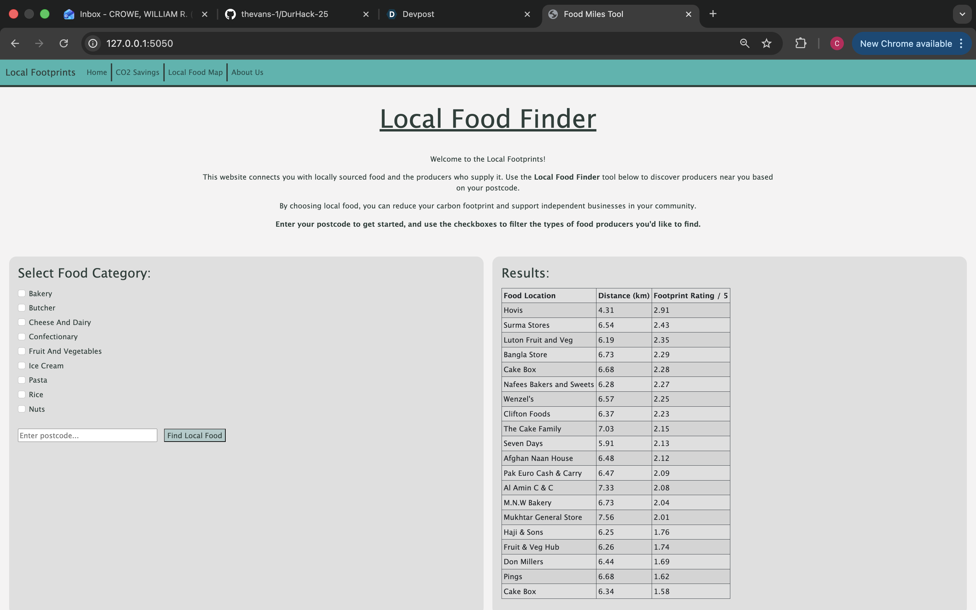The height and width of the screenshot is (610, 976).
Task: Open Chrome three-dot menu
Action: (961, 44)
